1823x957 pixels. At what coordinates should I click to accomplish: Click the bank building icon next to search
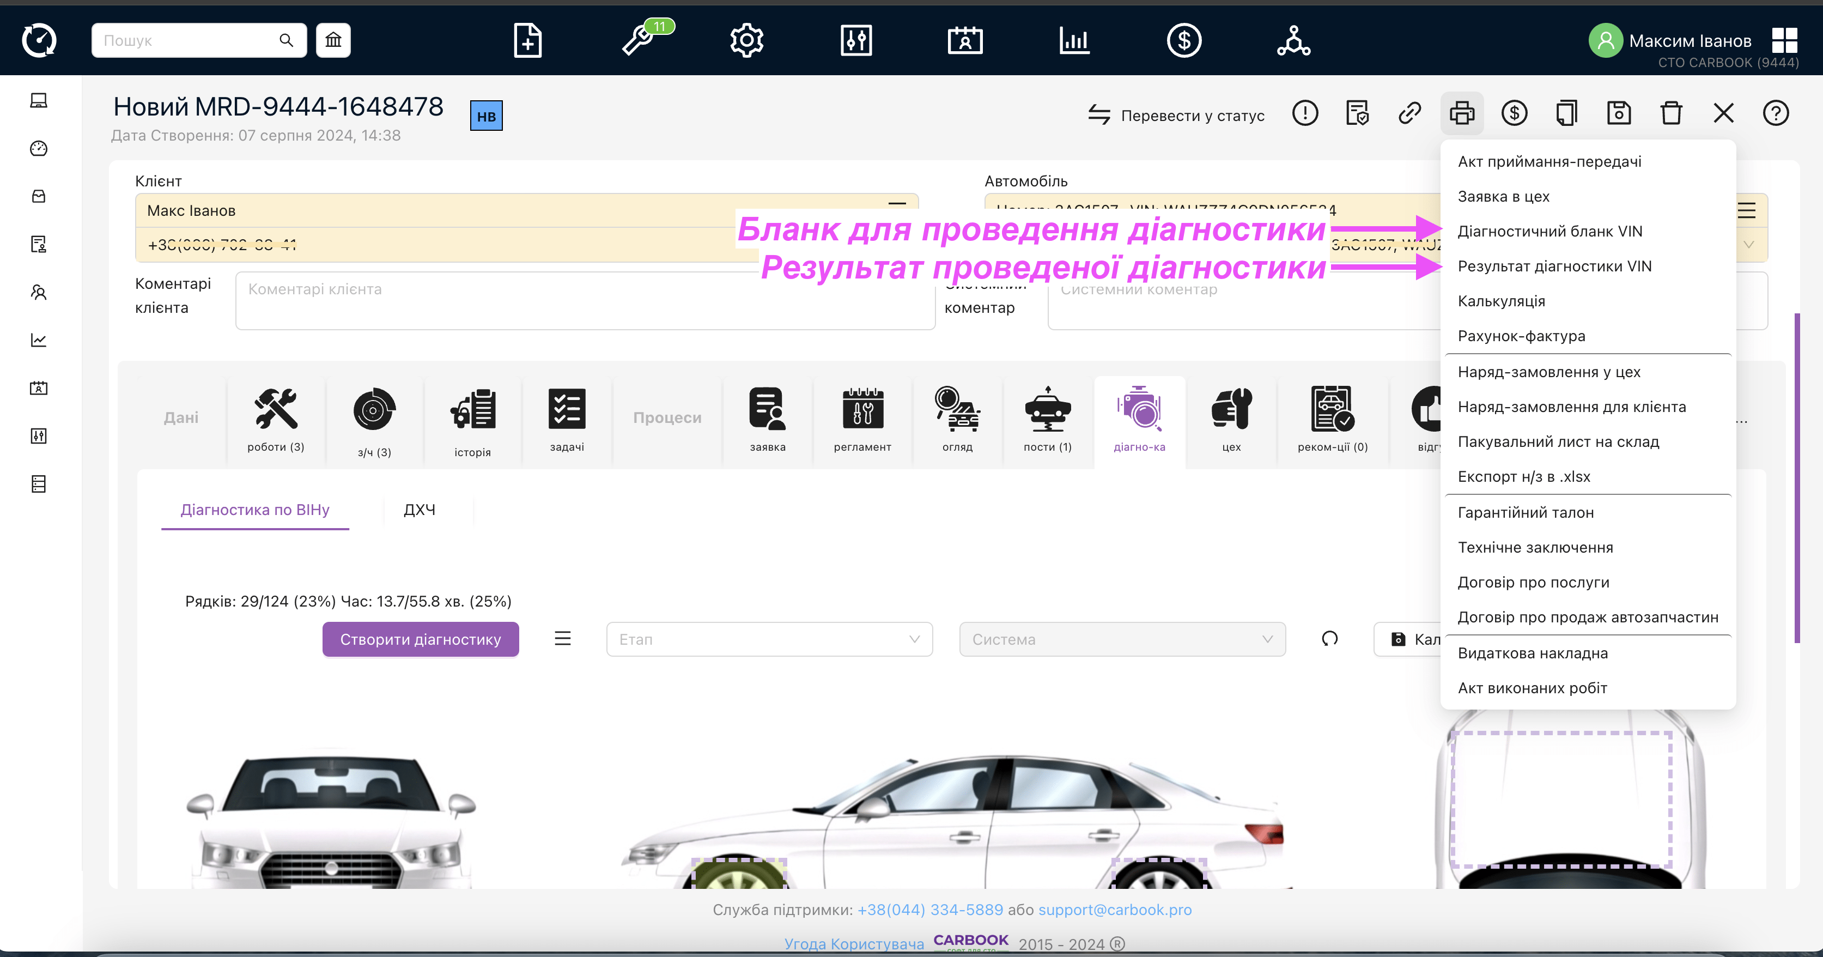coord(333,40)
